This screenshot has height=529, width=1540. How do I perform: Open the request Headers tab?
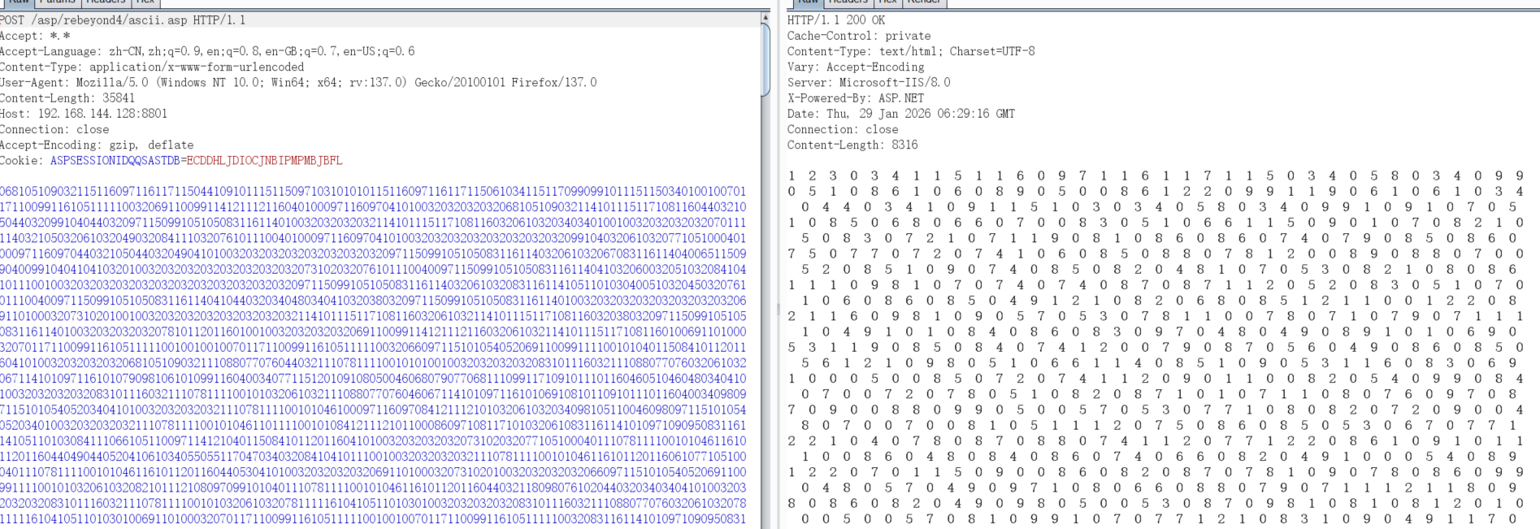(106, 2)
